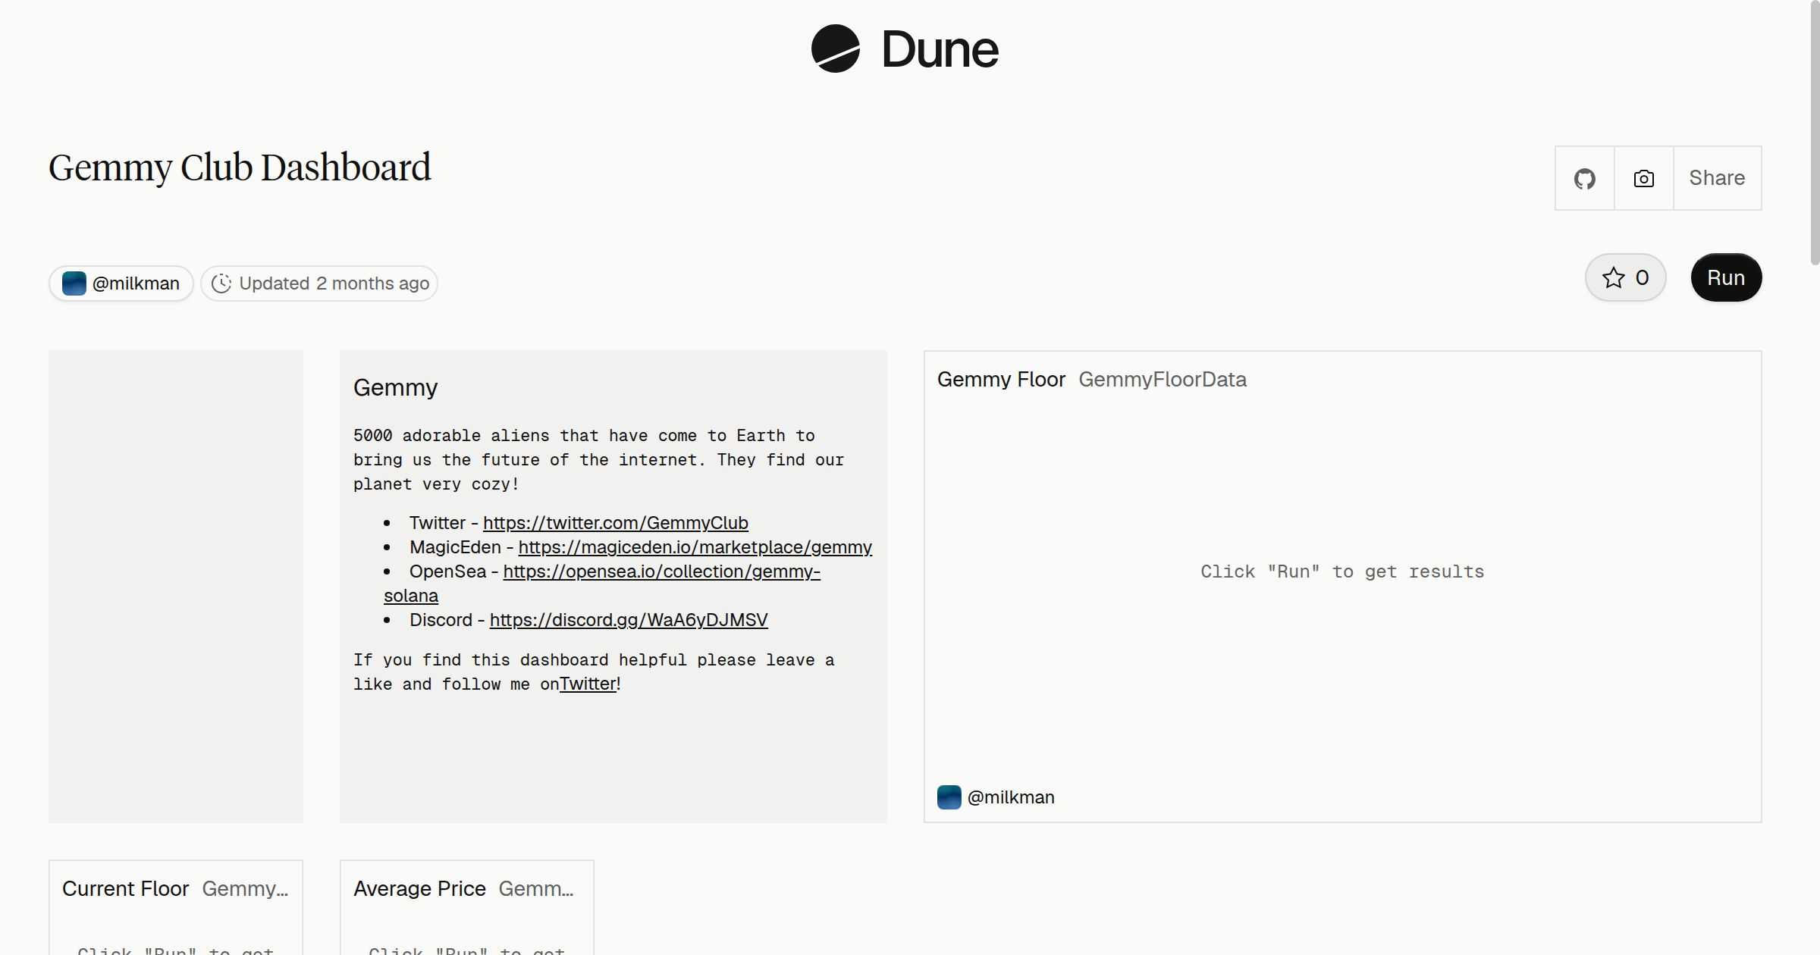Click the Twitter follow link in last sentence
This screenshot has height=955, width=1820.
coord(588,684)
